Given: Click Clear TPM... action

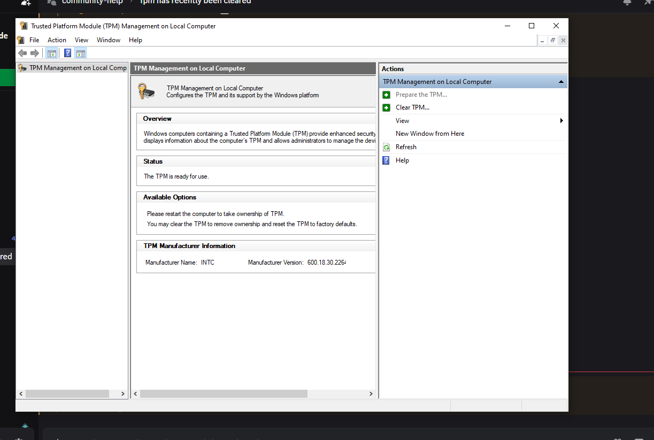Looking at the screenshot, I should 412,107.
